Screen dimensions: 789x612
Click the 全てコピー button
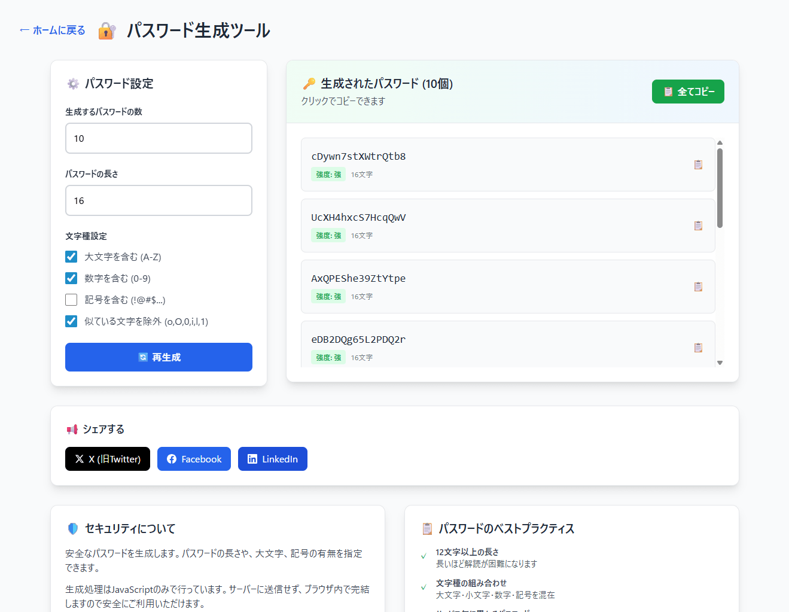click(x=687, y=92)
